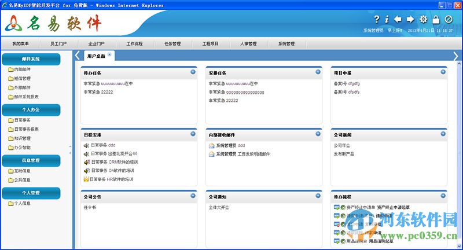
Task: Open the 员工门户 menu
Action: pyautogui.click(x=58, y=43)
